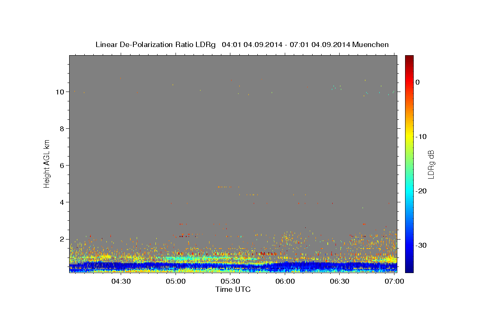Click the 06:00 time tick label
Viewport: 491px width, 327px height.
pos(285,282)
